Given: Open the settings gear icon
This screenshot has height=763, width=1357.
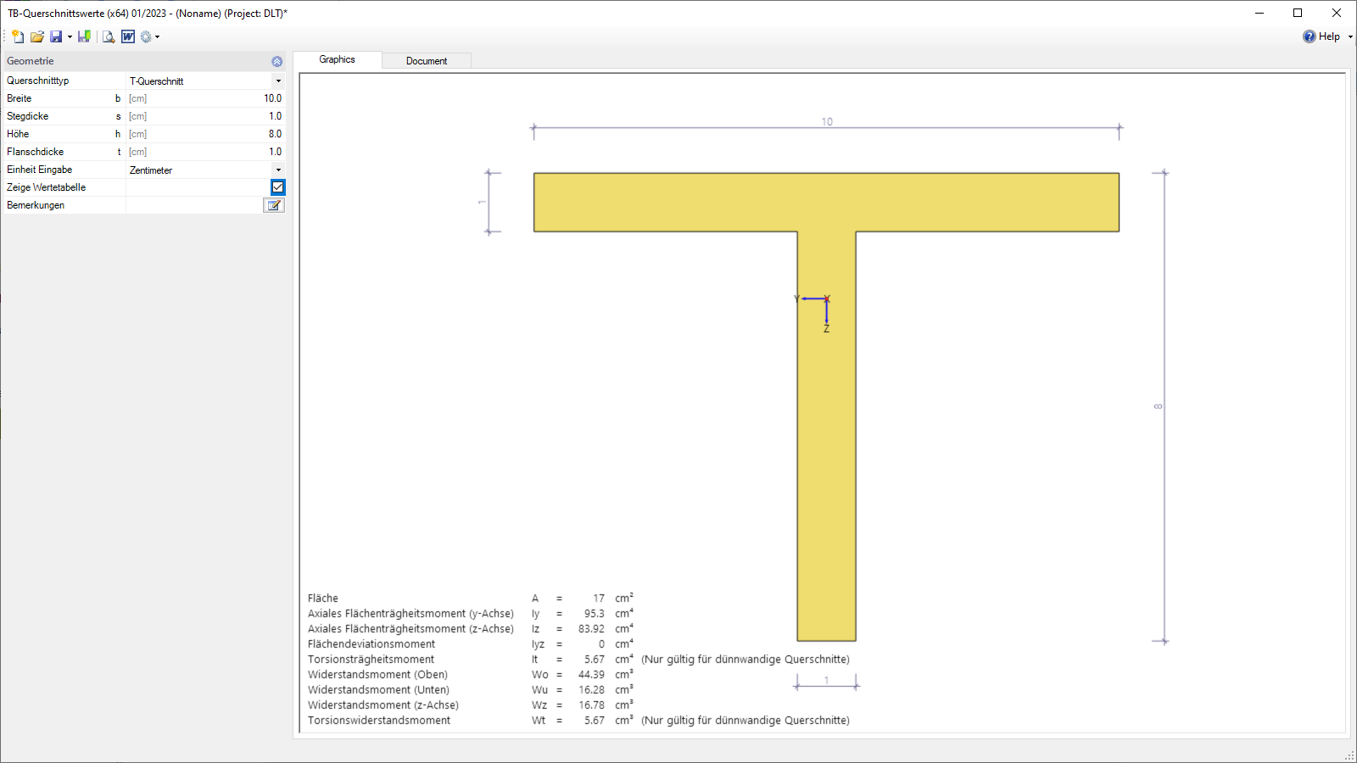Looking at the screenshot, I should (x=146, y=36).
